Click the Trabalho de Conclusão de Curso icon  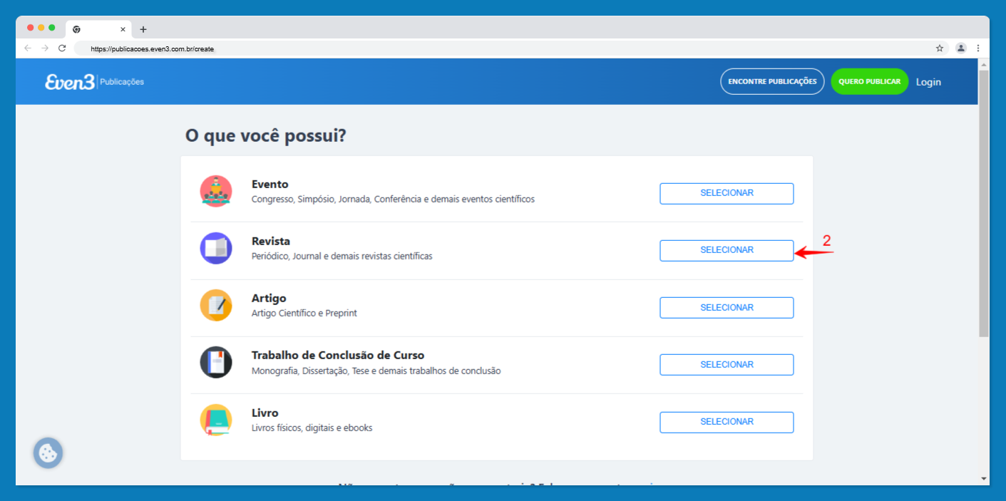click(216, 363)
